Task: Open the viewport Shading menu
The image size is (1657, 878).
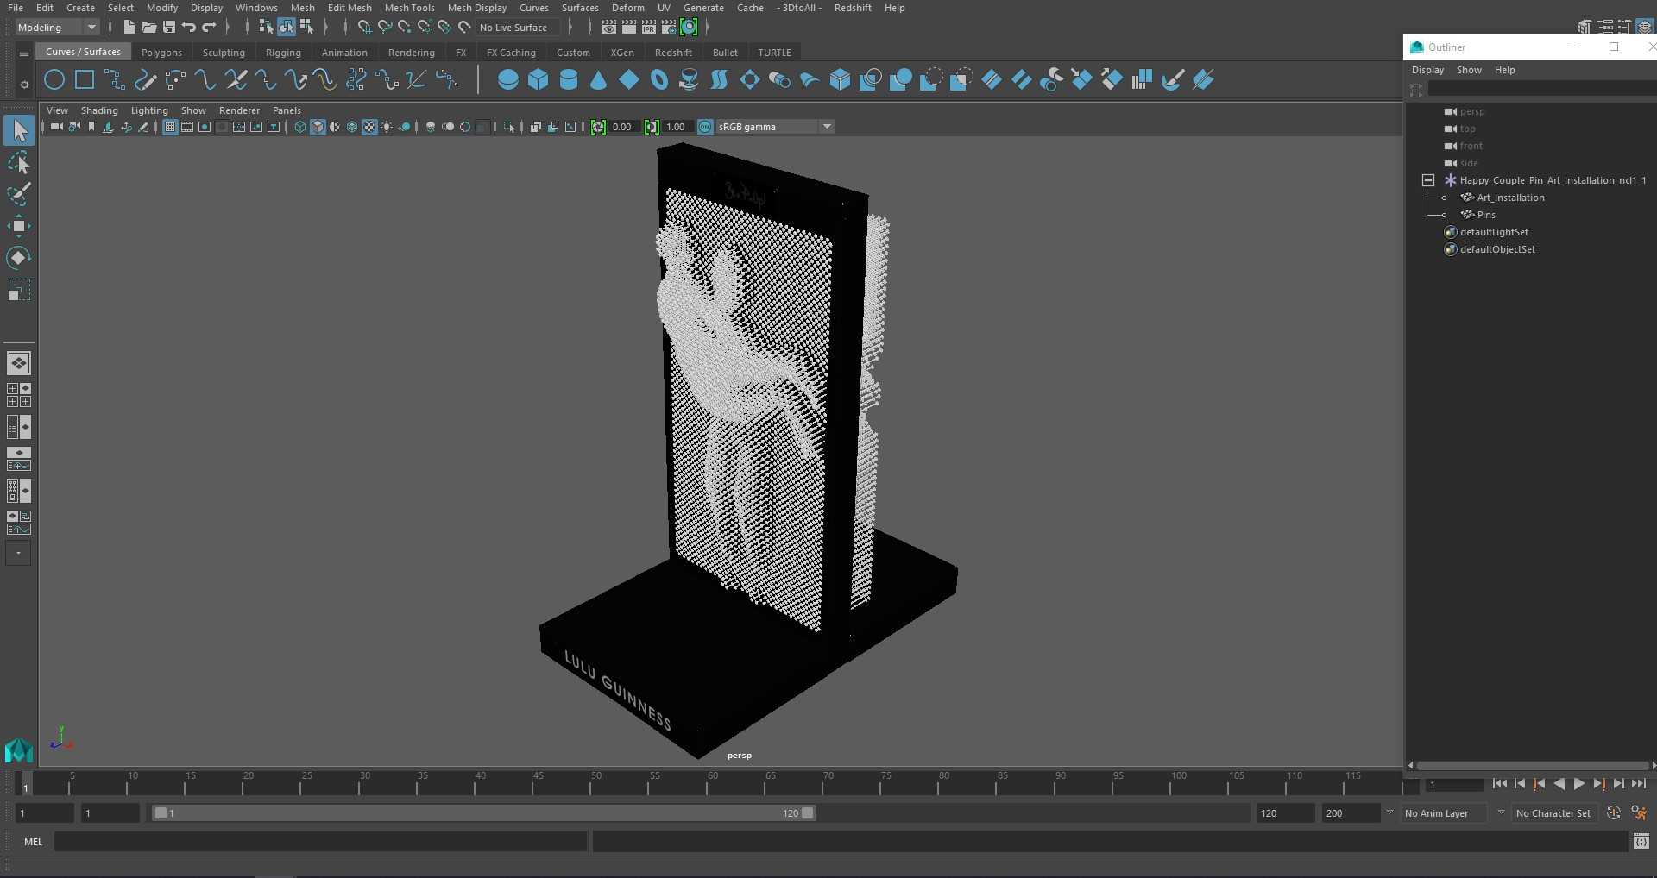Action: pyautogui.click(x=99, y=110)
